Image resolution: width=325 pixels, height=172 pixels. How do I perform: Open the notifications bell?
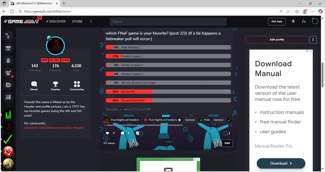[293, 21]
